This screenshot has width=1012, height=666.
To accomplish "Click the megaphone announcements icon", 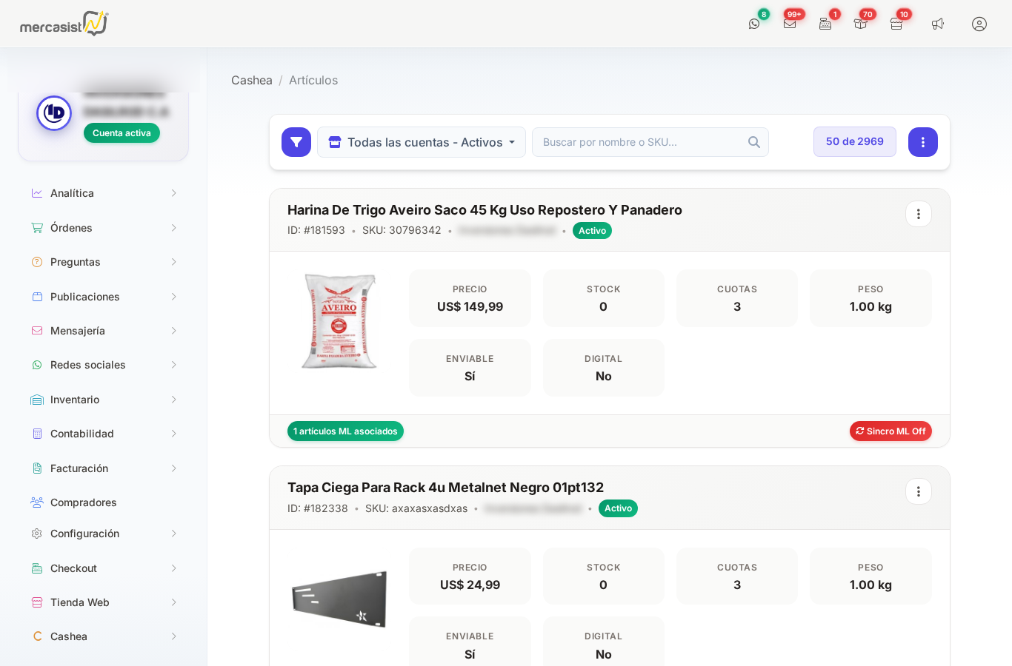I will point(938,24).
